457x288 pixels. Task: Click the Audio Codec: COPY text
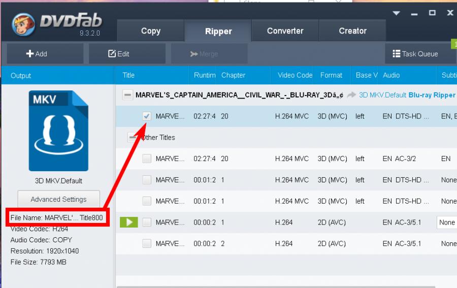[x=41, y=240]
